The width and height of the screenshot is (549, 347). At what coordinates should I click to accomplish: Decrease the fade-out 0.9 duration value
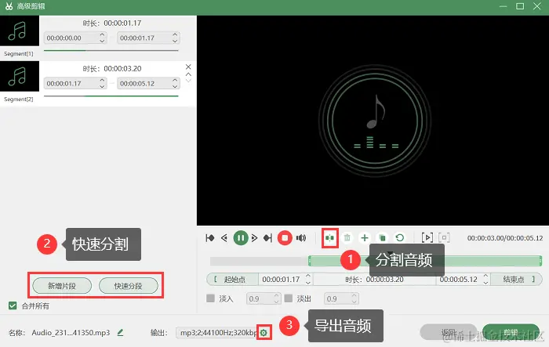[354, 302]
